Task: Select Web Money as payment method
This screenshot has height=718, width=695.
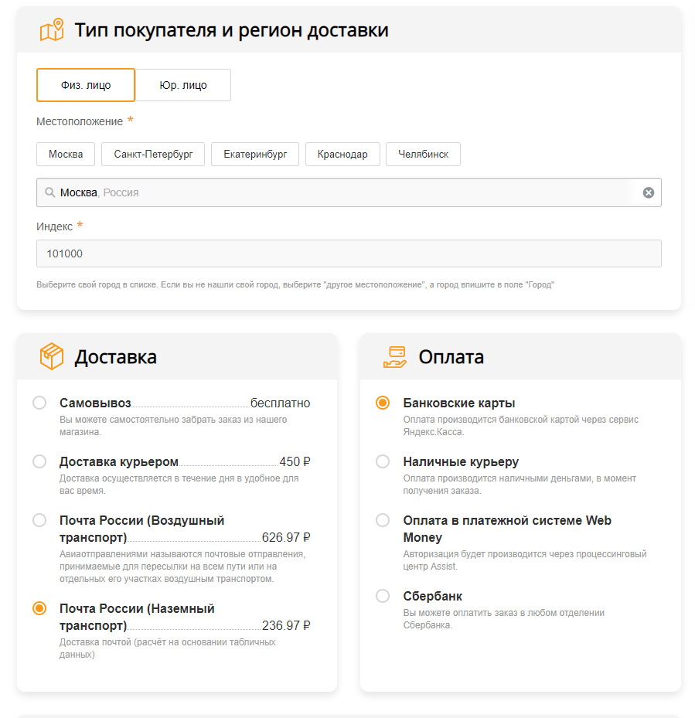Action: coord(383,520)
